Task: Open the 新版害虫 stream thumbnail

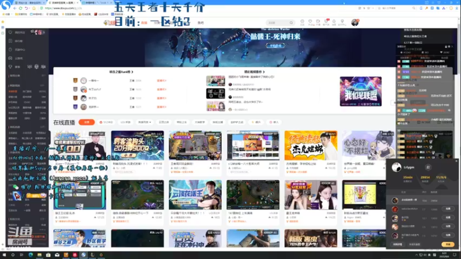Action: click(311, 238)
